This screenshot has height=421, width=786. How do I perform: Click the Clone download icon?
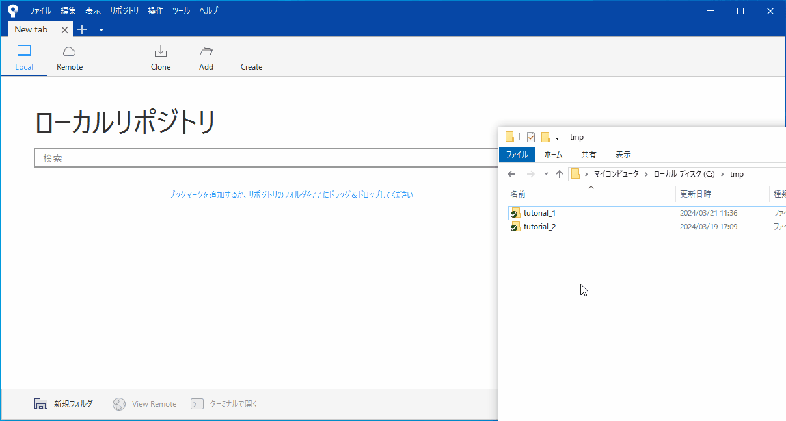click(x=161, y=51)
